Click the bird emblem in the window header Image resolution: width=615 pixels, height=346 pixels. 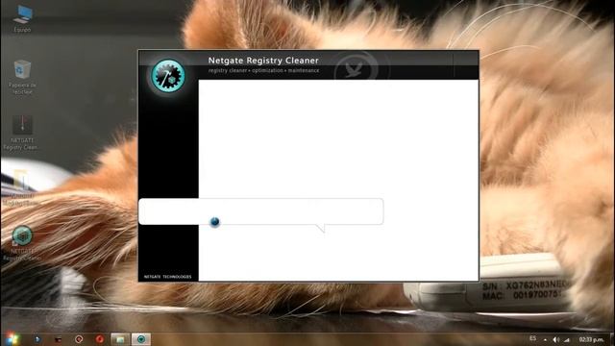point(355,69)
